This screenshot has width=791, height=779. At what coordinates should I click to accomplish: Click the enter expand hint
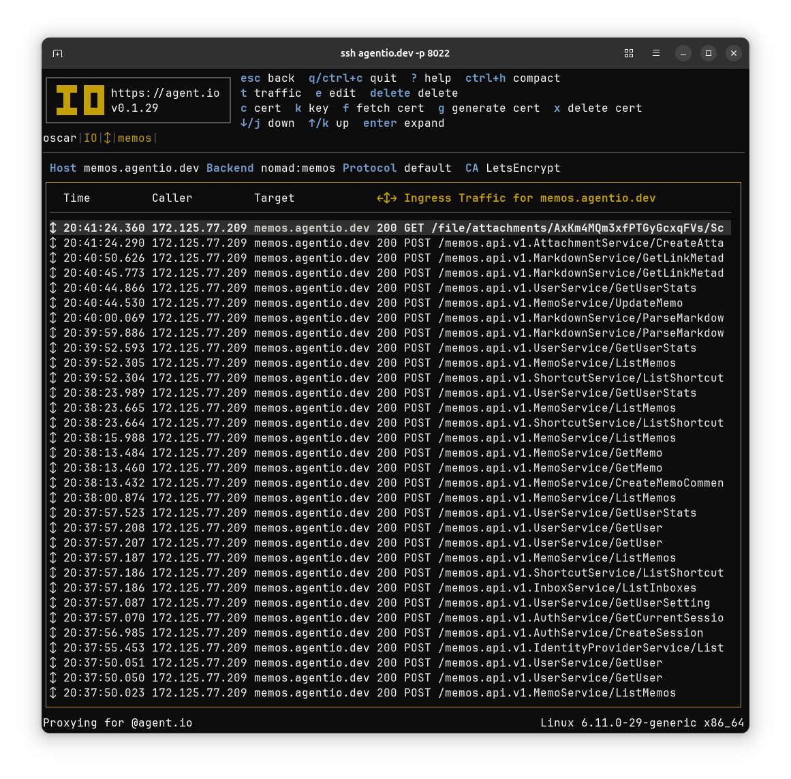click(403, 123)
